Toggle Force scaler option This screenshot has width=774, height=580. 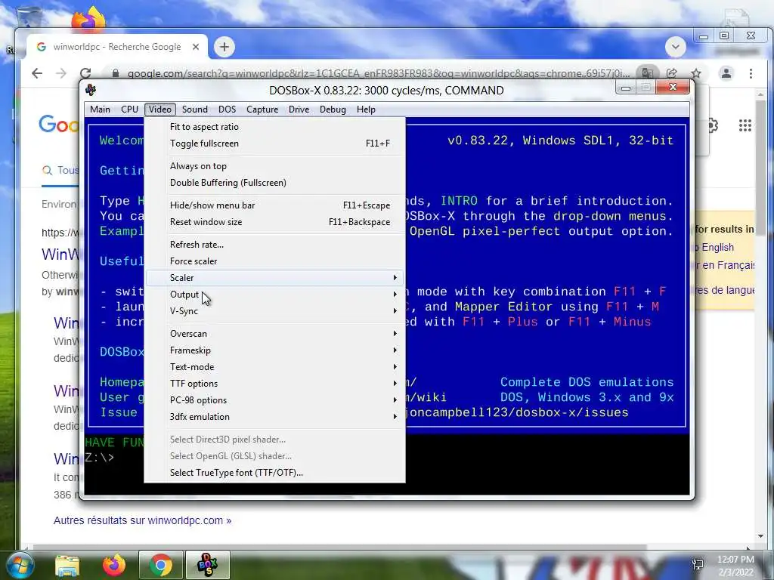click(274, 261)
